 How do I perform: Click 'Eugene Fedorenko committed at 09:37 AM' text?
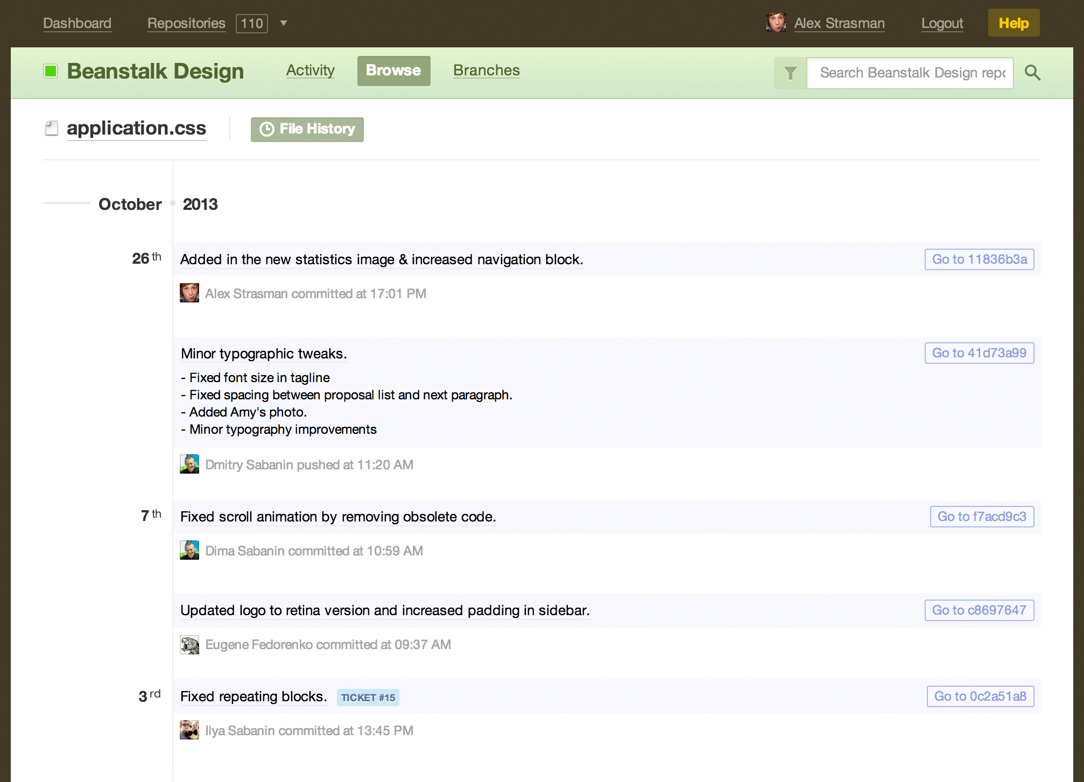[328, 644]
